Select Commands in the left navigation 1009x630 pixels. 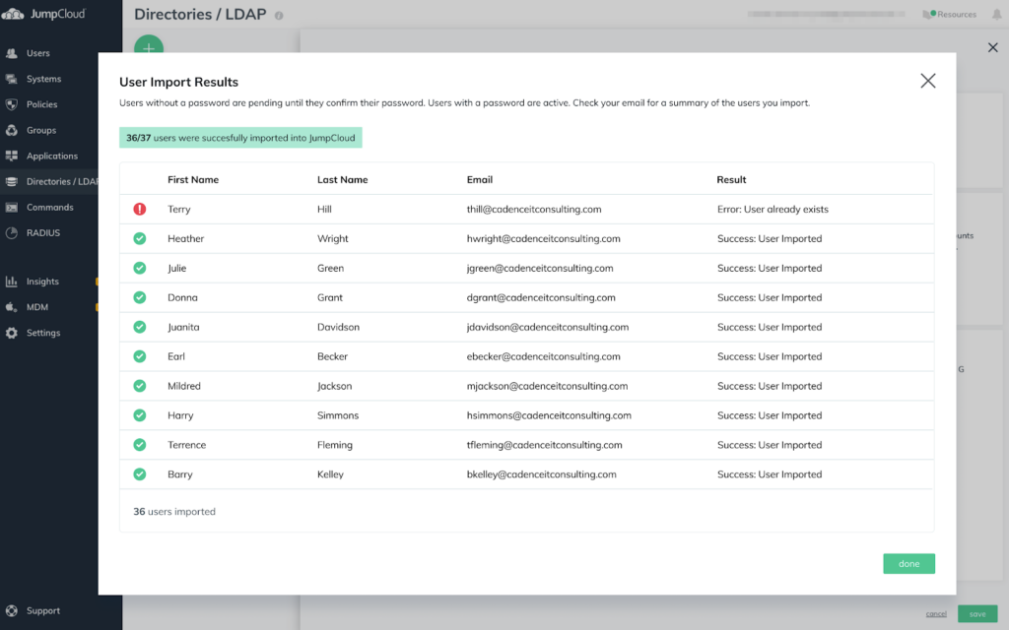tap(49, 208)
